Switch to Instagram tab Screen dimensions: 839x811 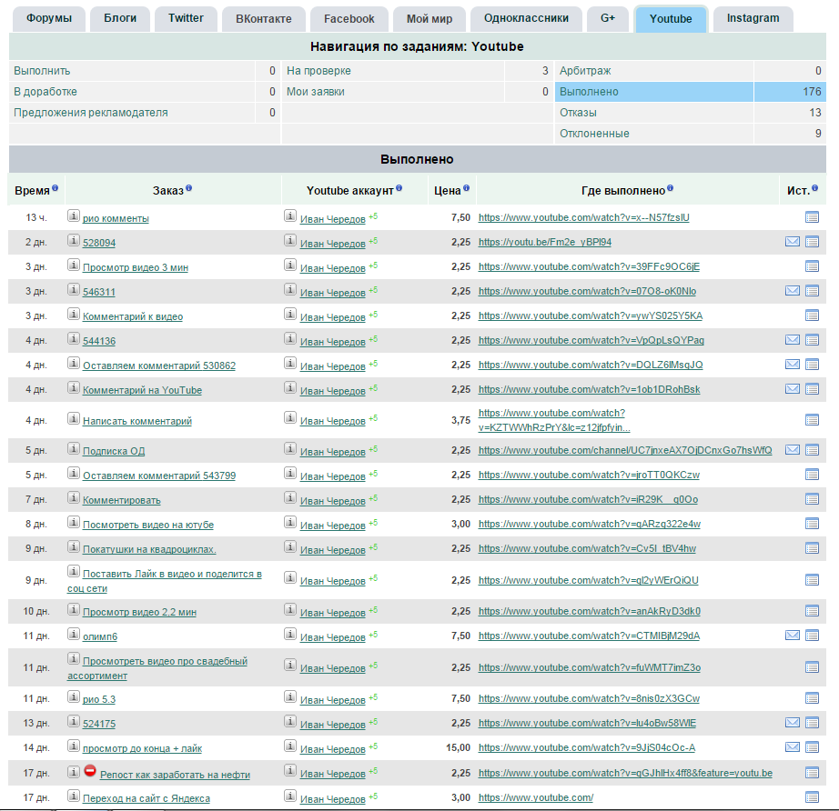pos(753,19)
